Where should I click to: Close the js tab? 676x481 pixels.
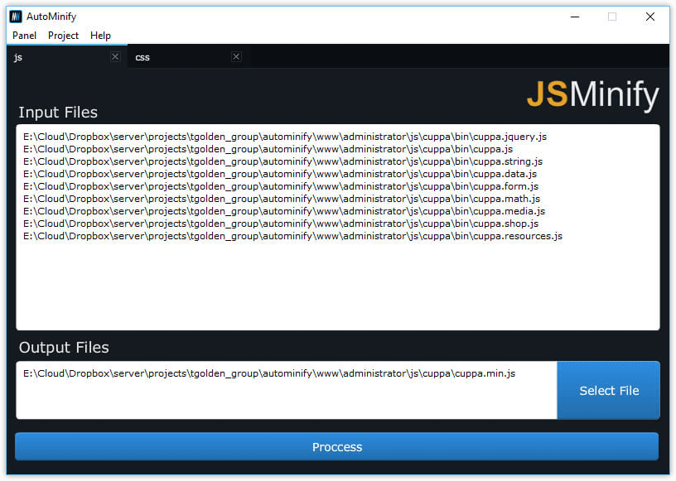click(115, 56)
